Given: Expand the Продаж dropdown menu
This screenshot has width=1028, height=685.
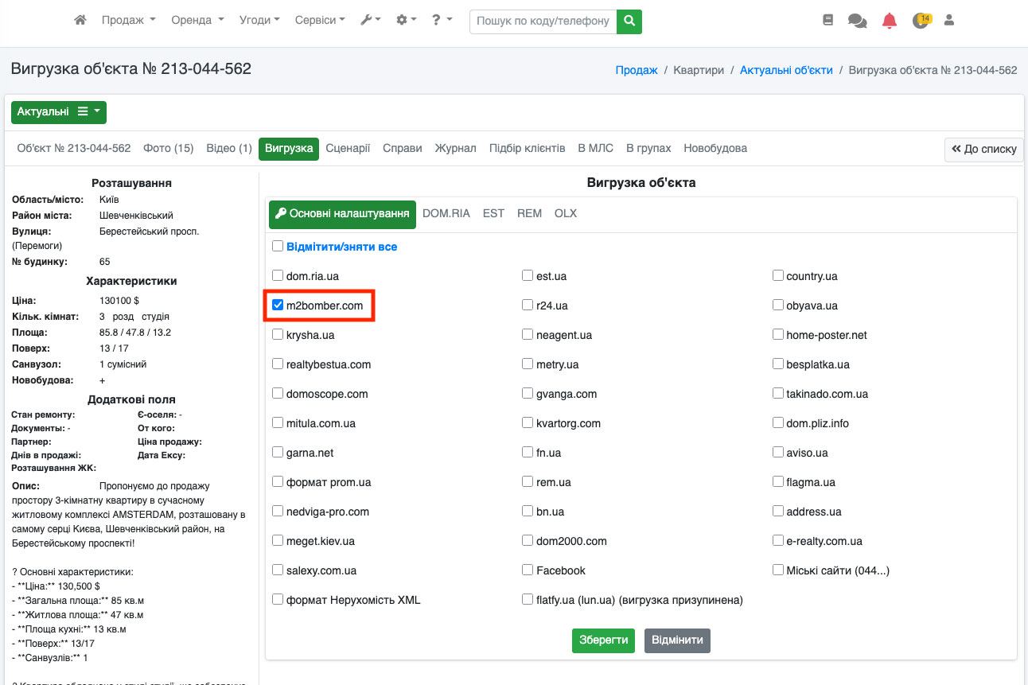Looking at the screenshot, I should (x=128, y=21).
